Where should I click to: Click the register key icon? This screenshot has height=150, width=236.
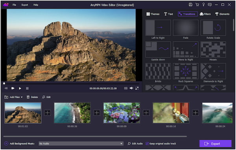tap(203, 5)
